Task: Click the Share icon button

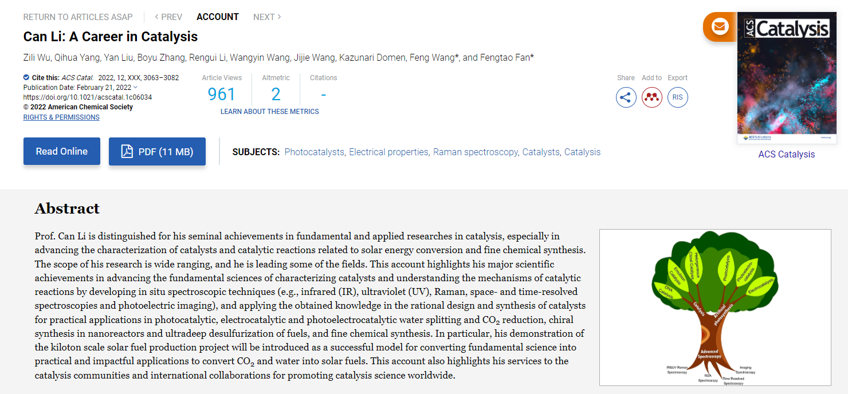Action: 626,97
